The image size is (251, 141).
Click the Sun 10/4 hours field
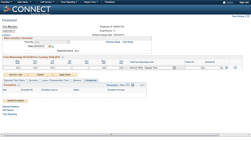80,68
